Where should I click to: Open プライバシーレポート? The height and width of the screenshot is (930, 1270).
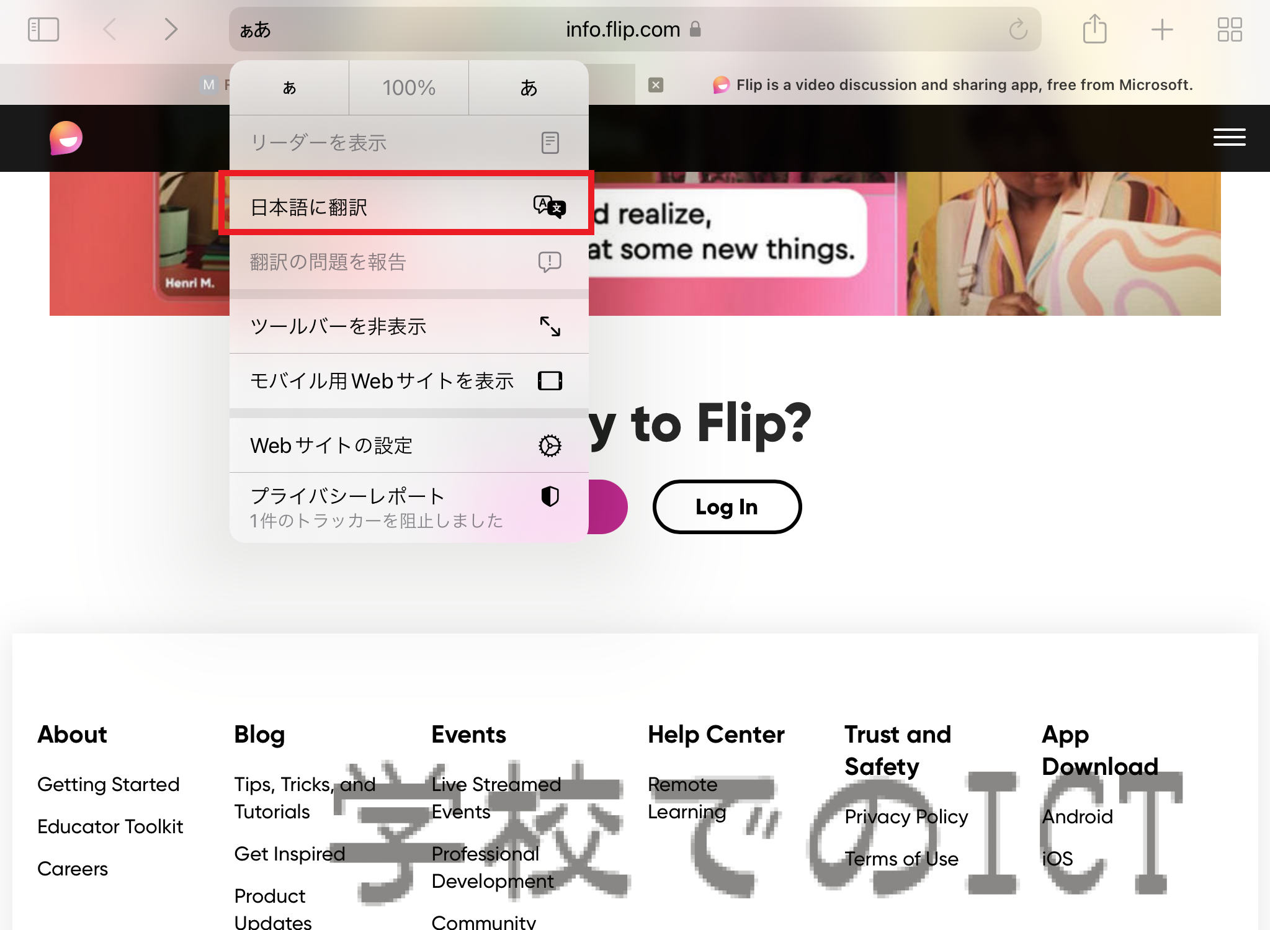pos(409,507)
